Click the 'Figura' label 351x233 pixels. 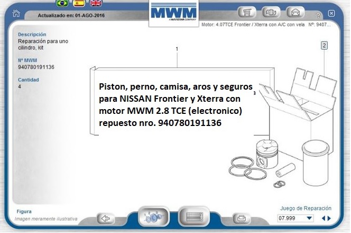point(24,211)
